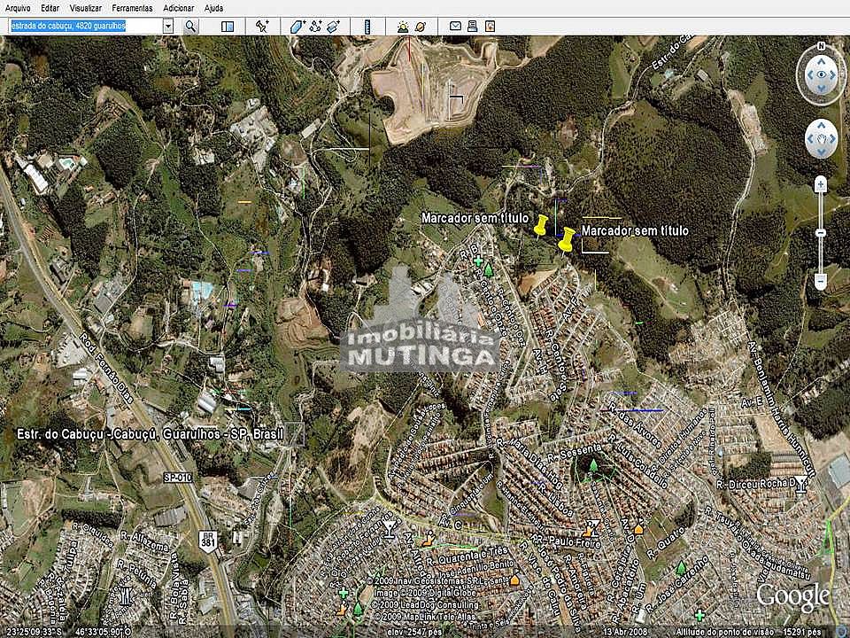Screen dimensions: 850x638
Task: Click the move right arrow on the hand joystick
Action: pyautogui.click(x=834, y=139)
